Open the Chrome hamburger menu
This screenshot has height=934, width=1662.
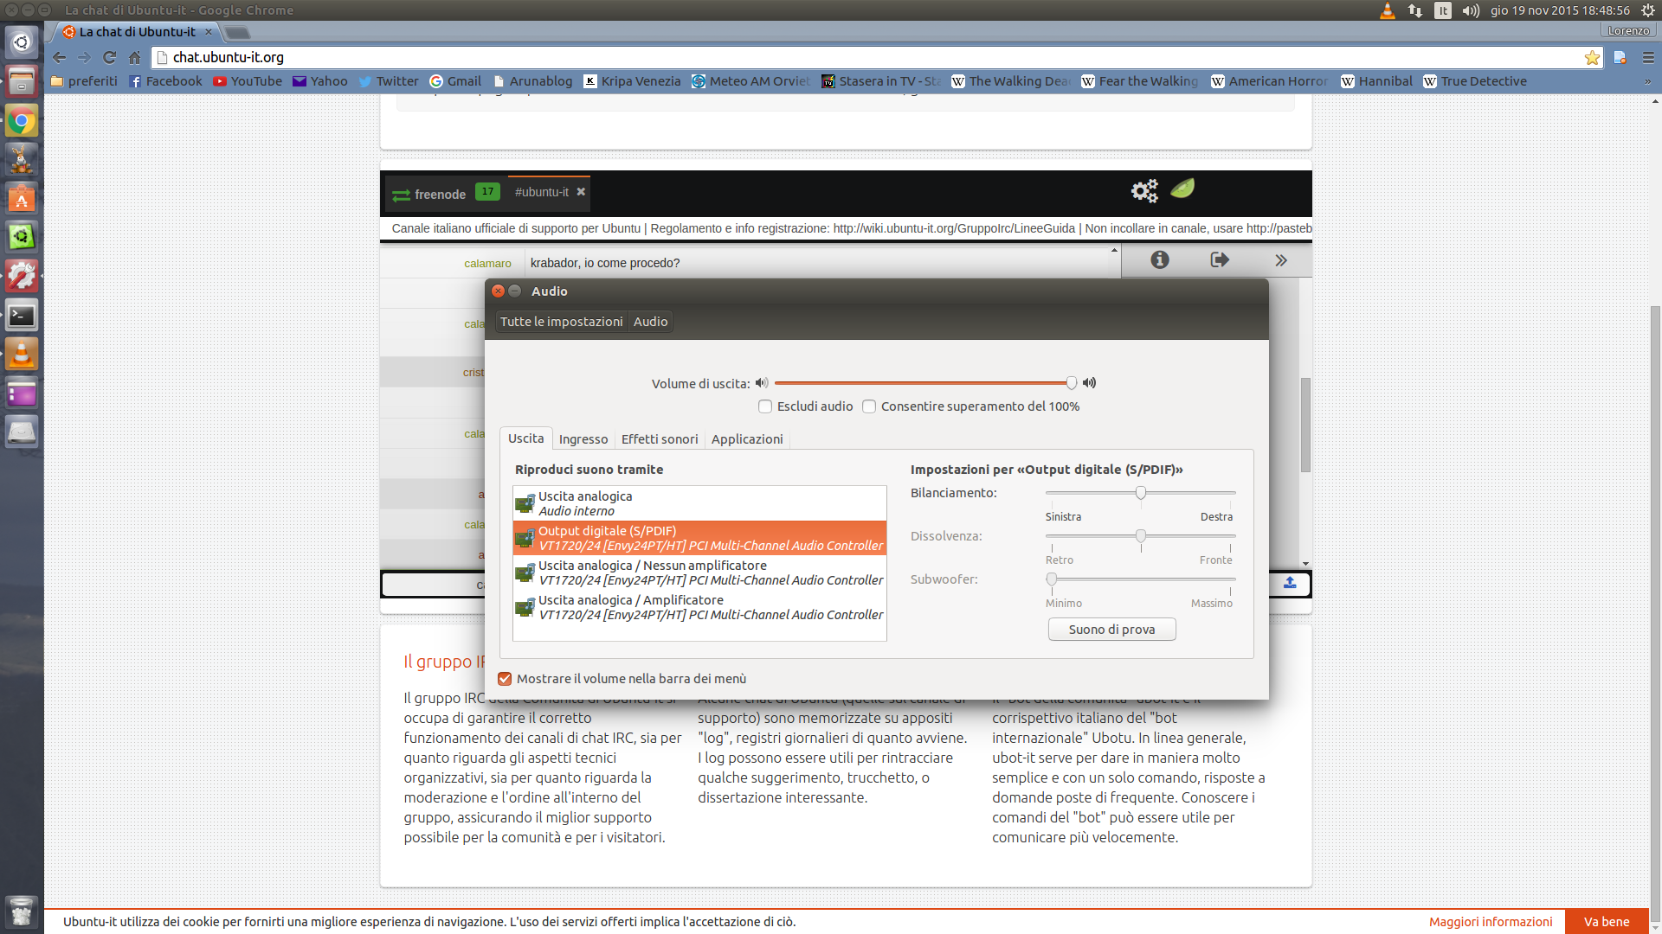coord(1648,57)
